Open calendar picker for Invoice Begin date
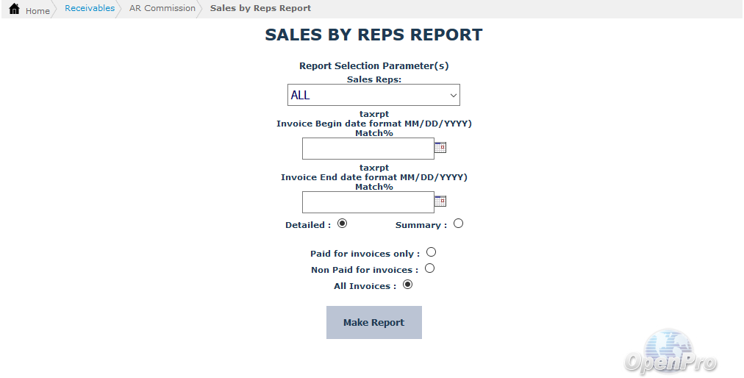Viewport: 744px width, 378px height. 440,148
